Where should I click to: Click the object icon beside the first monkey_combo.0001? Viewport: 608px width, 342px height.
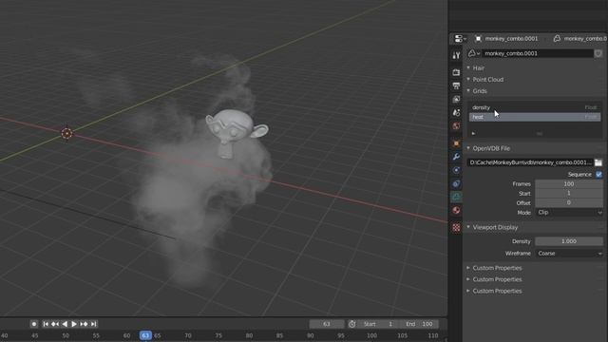(x=478, y=38)
